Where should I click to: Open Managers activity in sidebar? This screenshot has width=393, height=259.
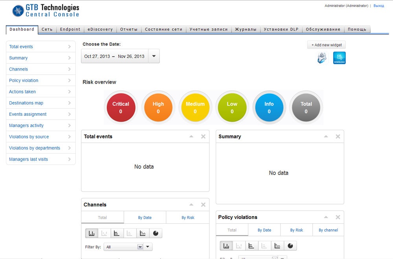pos(40,125)
